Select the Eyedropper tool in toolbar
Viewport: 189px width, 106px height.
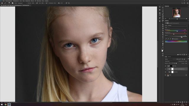coord(163,19)
